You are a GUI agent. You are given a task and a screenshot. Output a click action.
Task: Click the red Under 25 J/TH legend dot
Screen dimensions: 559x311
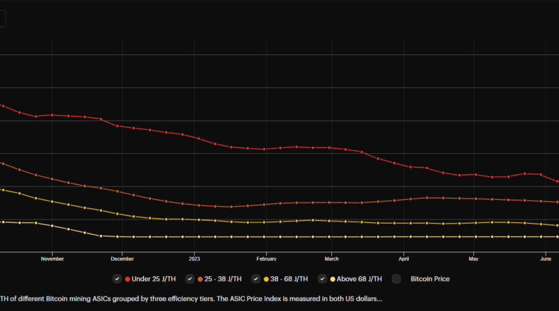coord(127,279)
